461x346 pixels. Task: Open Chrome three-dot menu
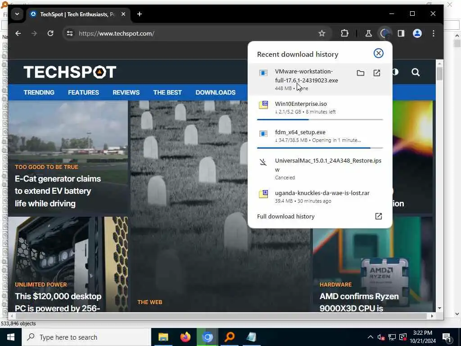pos(434,33)
